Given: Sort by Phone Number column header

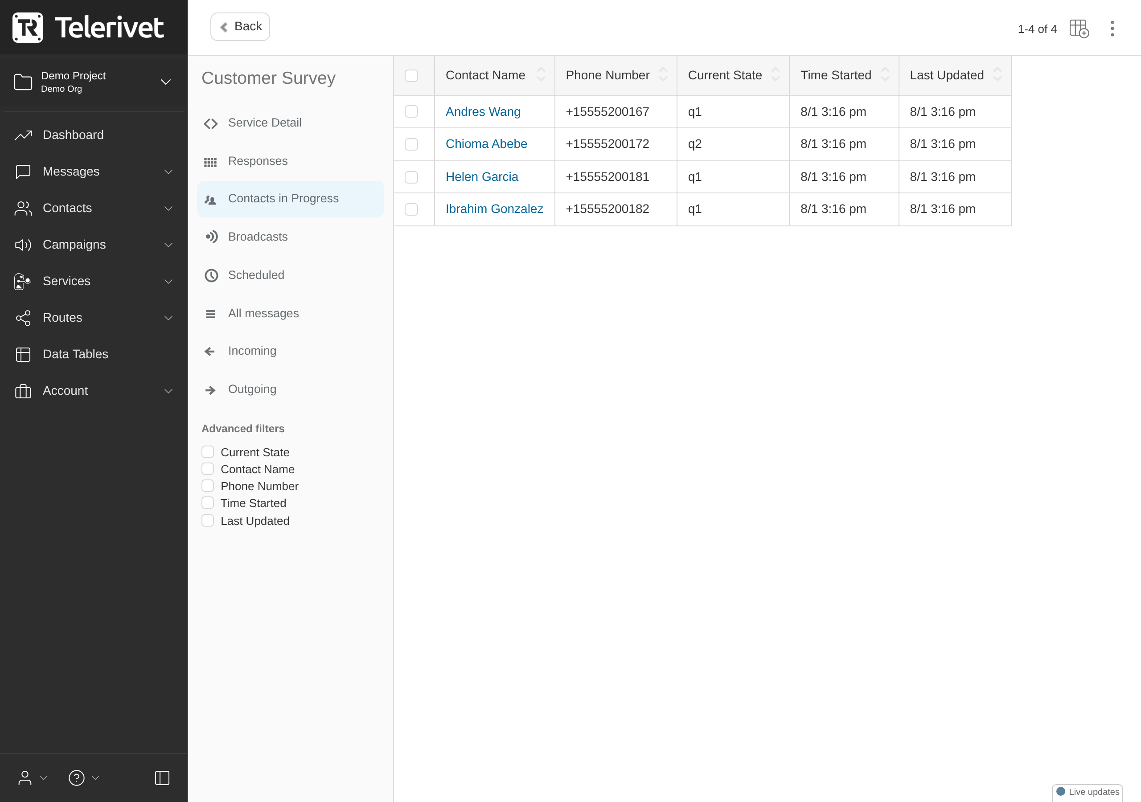Looking at the screenshot, I should pyautogui.click(x=616, y=76).
